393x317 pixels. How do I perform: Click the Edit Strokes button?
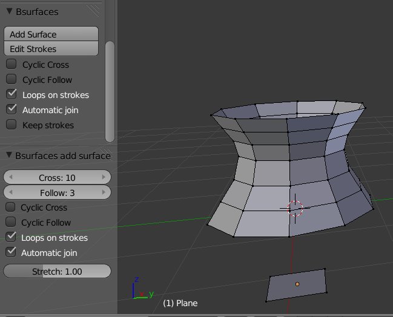point(51,49)
